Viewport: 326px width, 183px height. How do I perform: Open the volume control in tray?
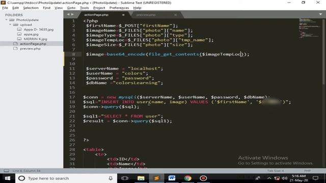pos(284,178)
